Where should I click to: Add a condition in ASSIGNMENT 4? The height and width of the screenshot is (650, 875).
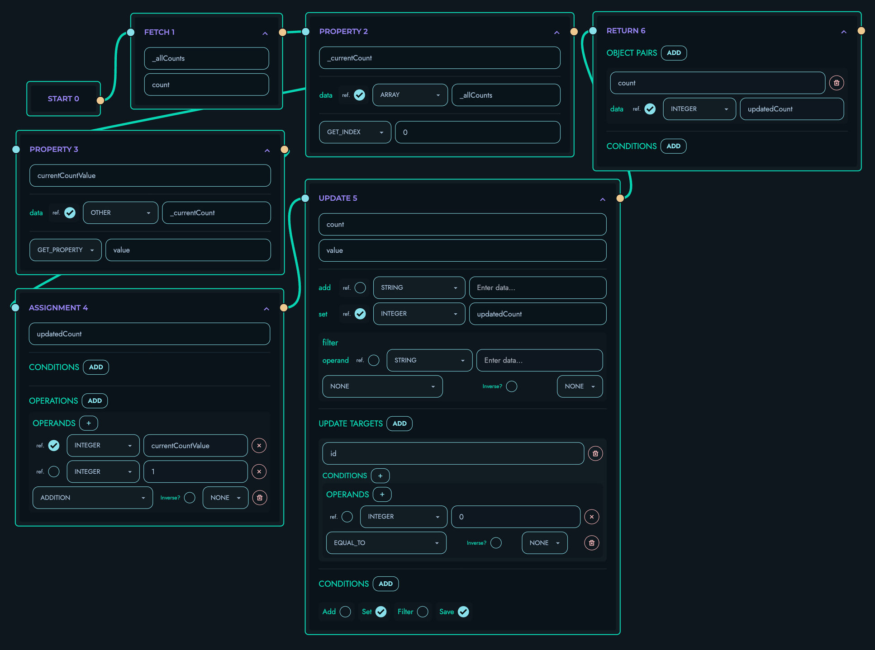[x=96, y=367]
